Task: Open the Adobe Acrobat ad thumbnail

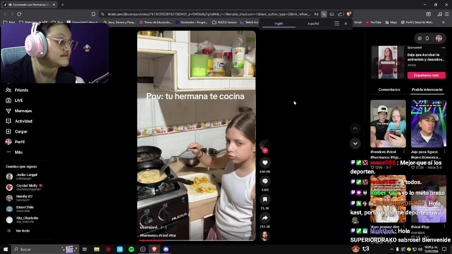Action: coord(388,62)
